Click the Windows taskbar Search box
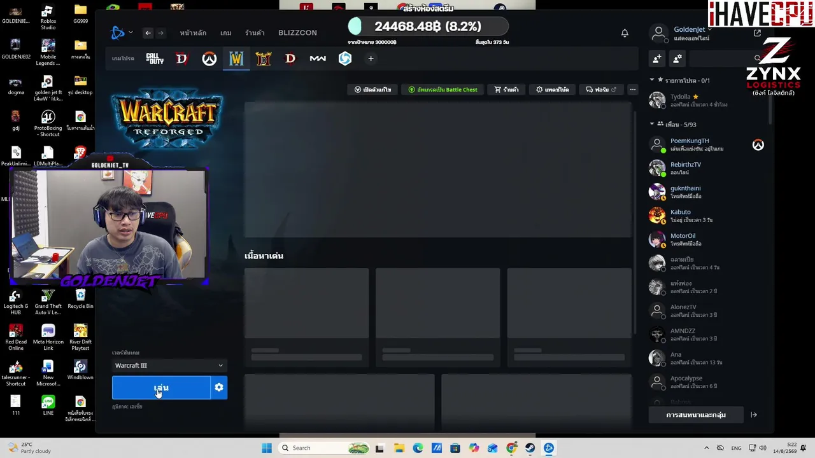The image size is (815, 458). click(325, 448)
